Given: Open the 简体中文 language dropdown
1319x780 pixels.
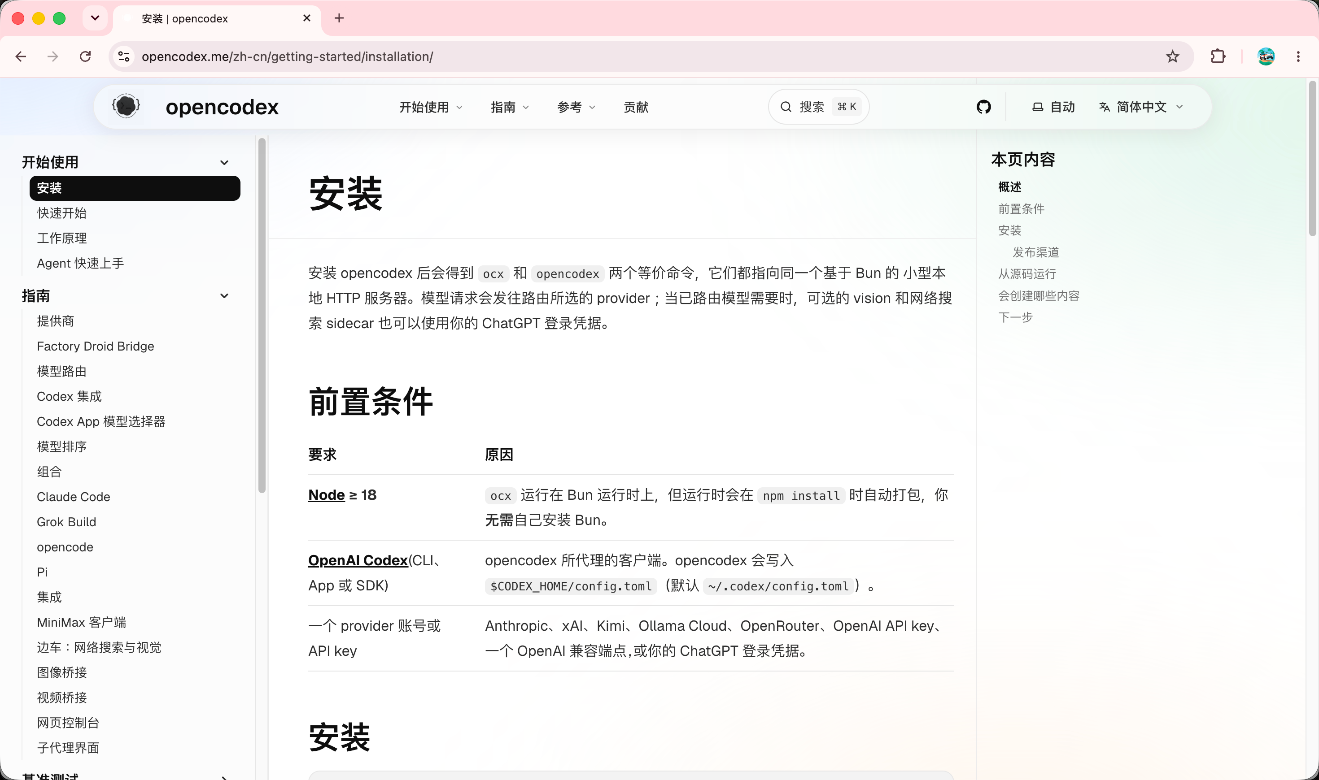Looking at the screenshot, I should coord(1141,107).
